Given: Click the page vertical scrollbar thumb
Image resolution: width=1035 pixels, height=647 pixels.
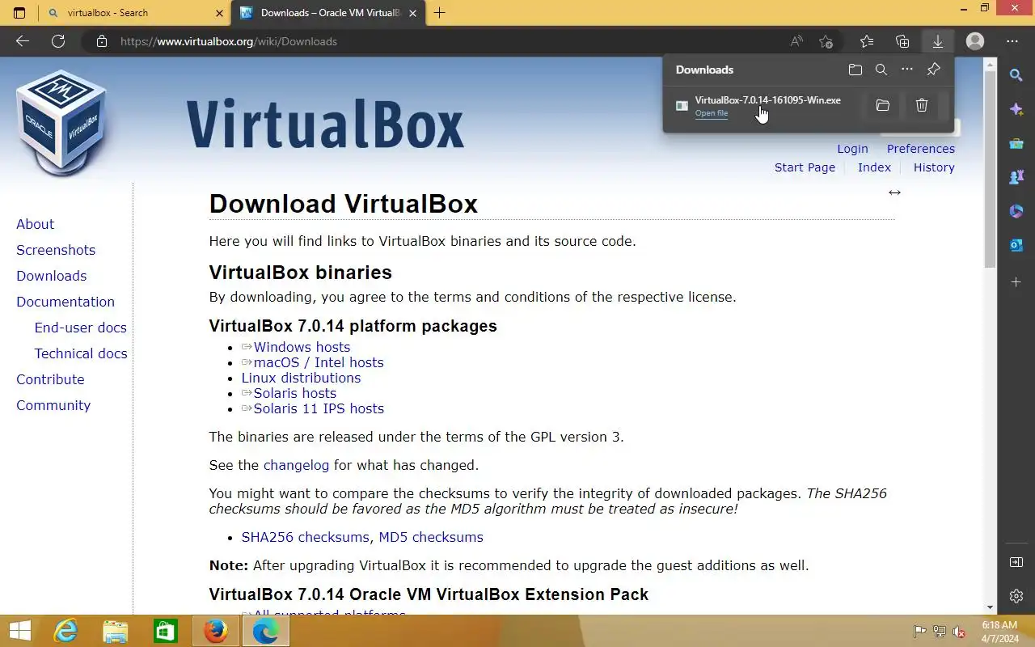Looking at the screenshot, I should click(x=990, y=168).
